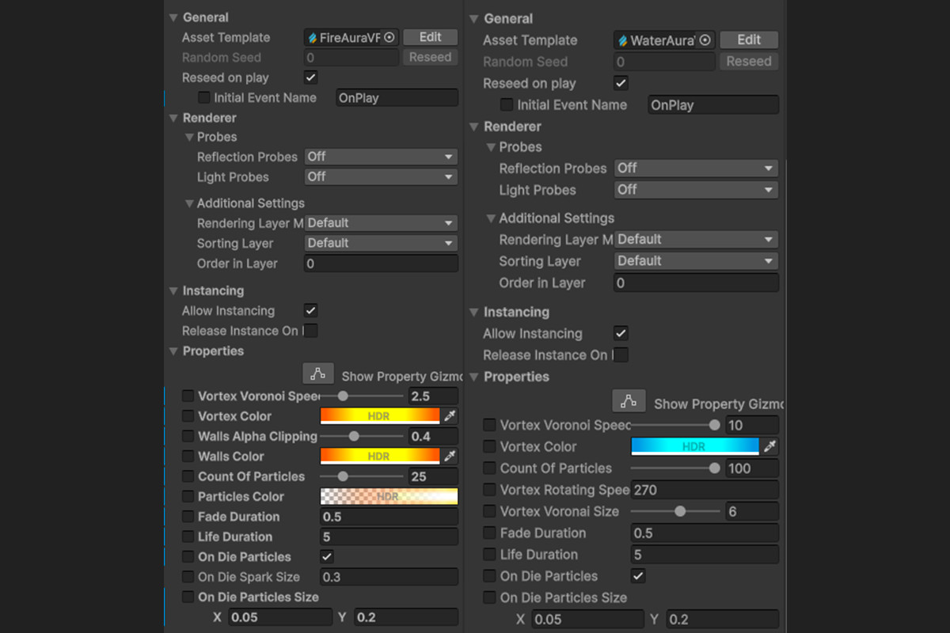Screen dimensions: 950x633
Task: Click On Die Spark Size field
Action: [389, 577]
